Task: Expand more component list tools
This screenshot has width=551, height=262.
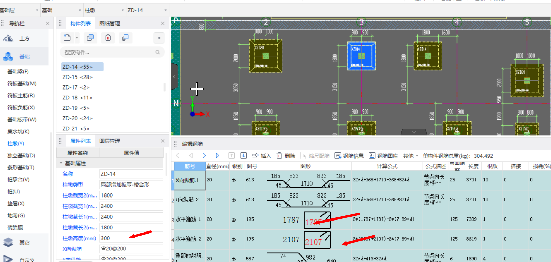Action: [159, 38]
